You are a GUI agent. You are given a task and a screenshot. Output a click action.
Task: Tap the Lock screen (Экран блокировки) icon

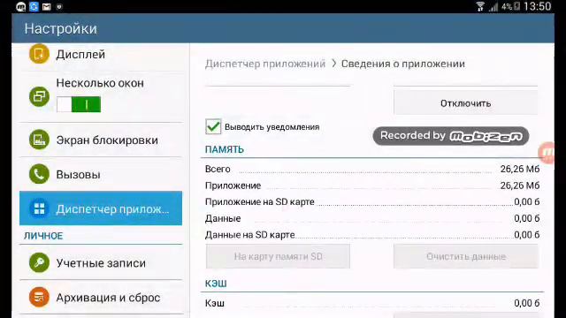pyautogui.click(x=39, y=140)
